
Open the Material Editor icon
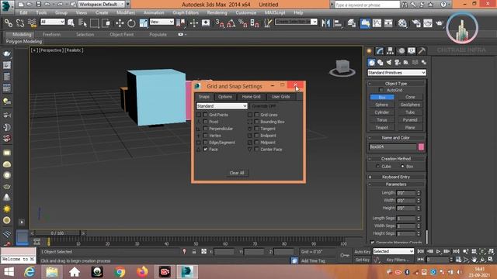(x=402, y=22)
